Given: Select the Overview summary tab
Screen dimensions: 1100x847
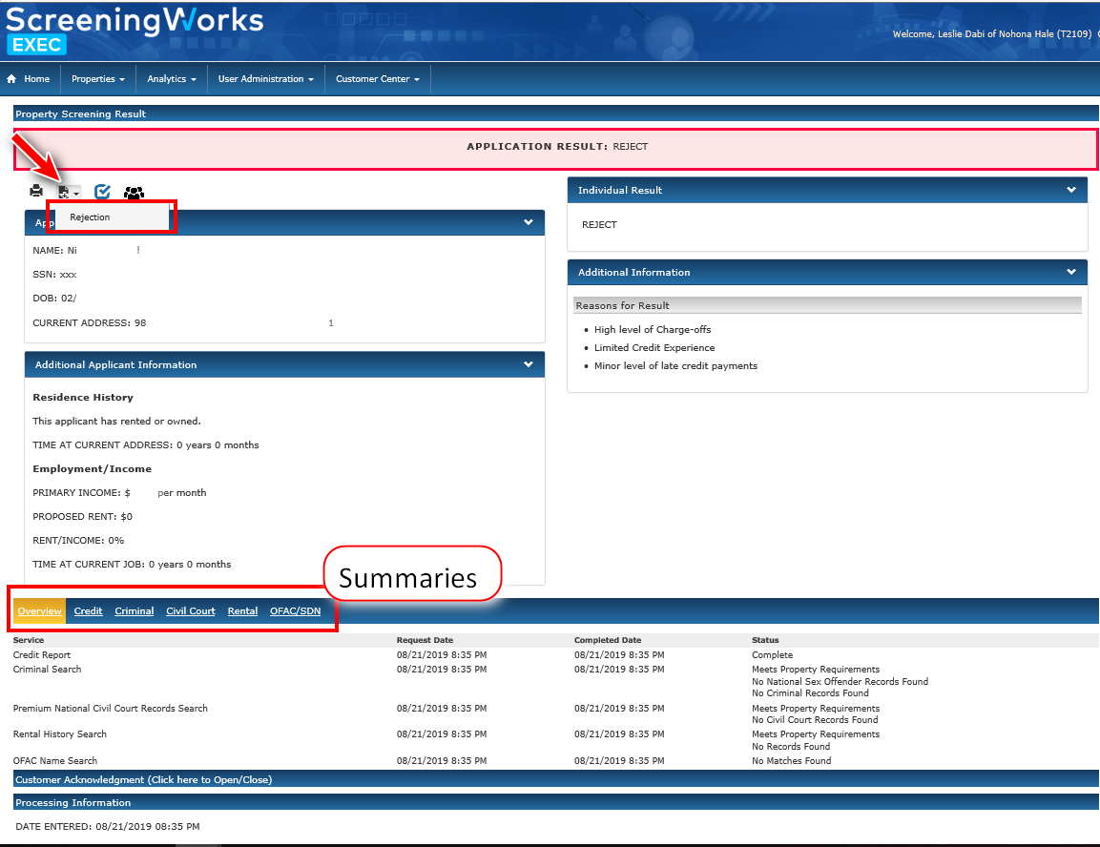Looking at the screenshot, I should click(x=40, y=610).
